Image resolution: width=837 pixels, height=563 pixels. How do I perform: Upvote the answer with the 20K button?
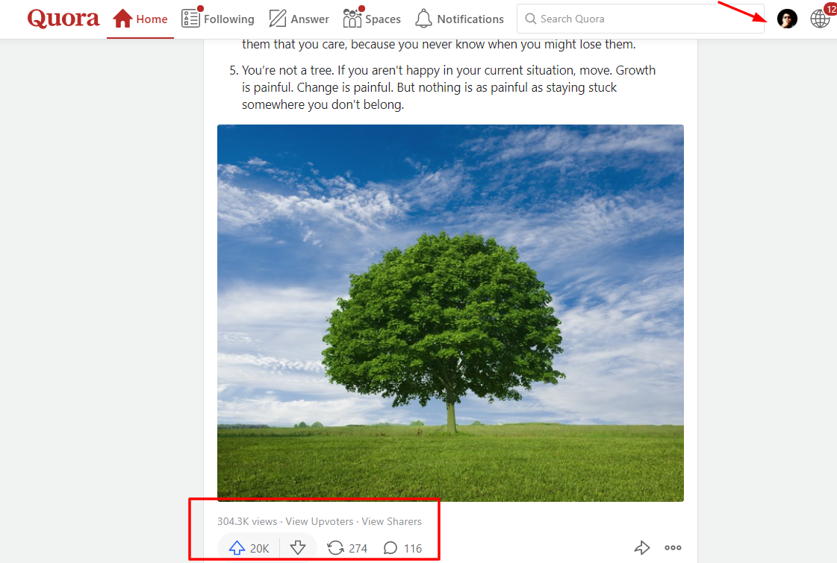(247, 547)
